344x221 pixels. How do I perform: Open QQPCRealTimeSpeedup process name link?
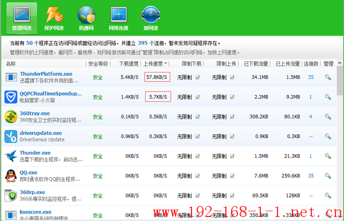[50, 93]
